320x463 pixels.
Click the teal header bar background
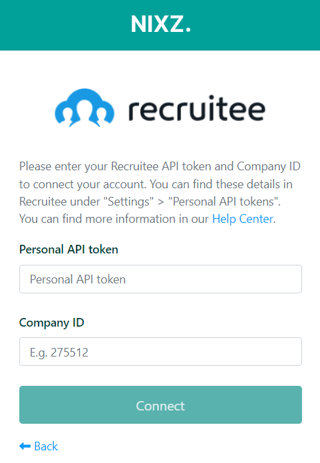pyautogui.click(x=59, y=25)
